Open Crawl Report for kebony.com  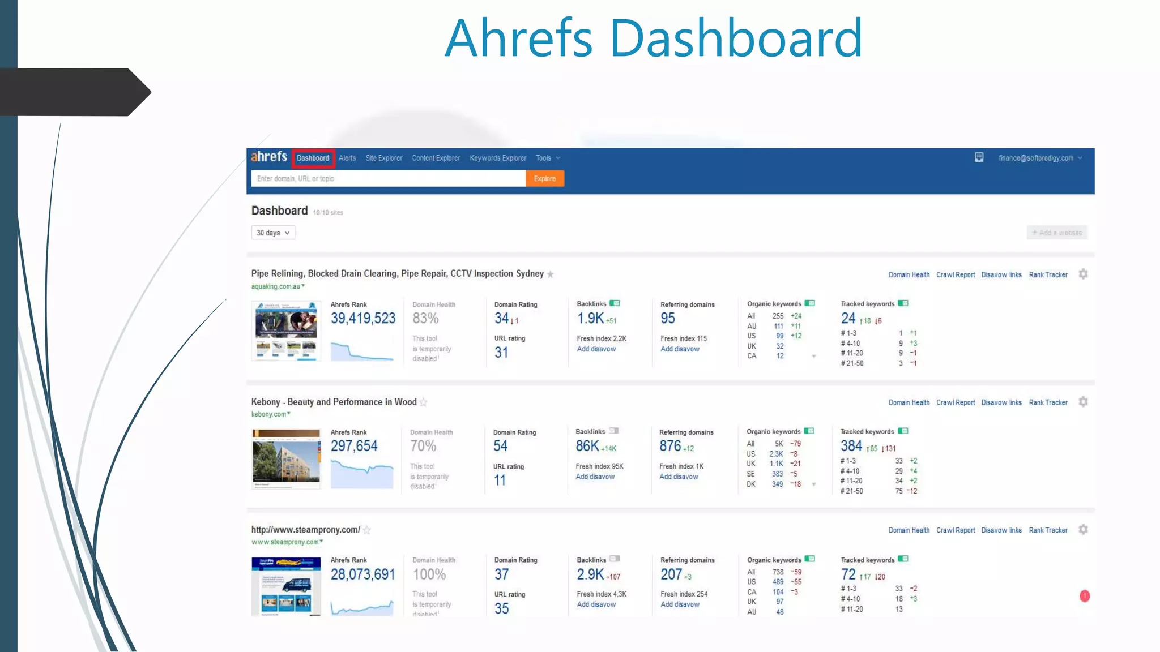[956, 402]
